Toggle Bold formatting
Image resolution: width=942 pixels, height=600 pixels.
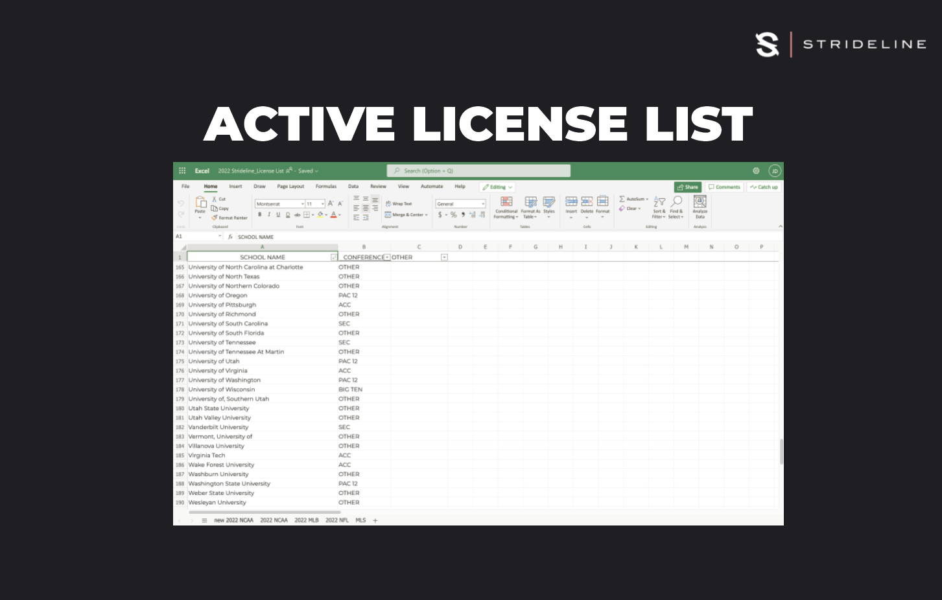260,214
